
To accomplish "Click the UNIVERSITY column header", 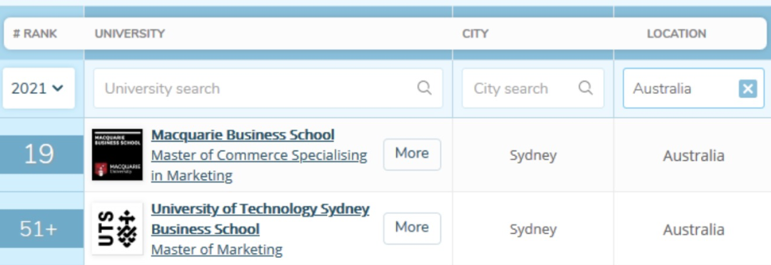I will point(130,34).
